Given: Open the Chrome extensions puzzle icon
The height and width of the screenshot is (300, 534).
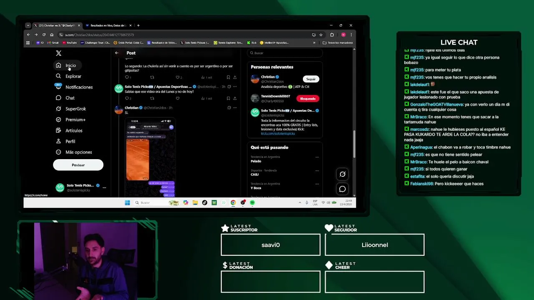Looking at the screenshot, I should [x=332, y=35].
